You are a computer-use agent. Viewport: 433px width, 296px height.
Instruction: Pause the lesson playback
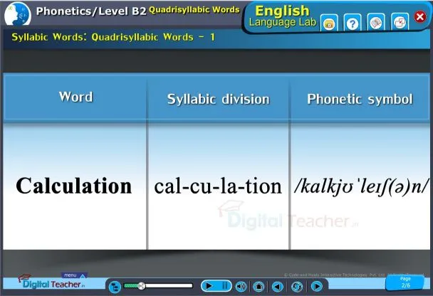[225, 286]
